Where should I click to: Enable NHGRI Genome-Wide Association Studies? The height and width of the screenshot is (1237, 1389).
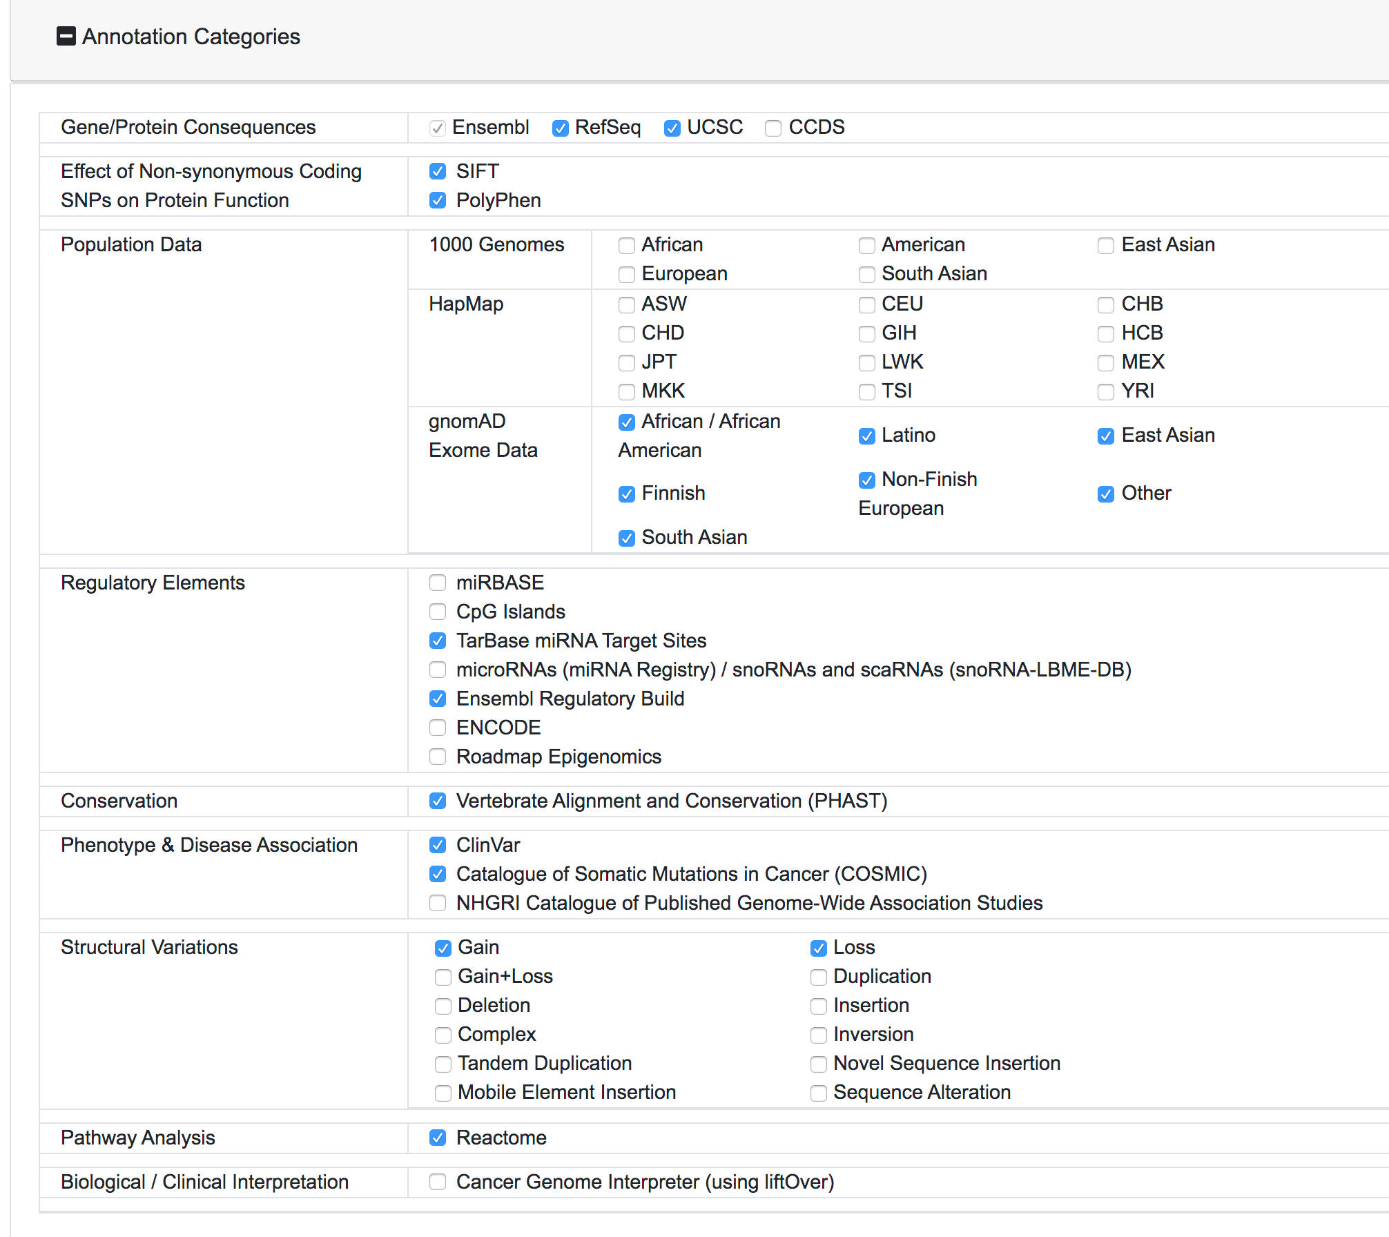point(438,903)
